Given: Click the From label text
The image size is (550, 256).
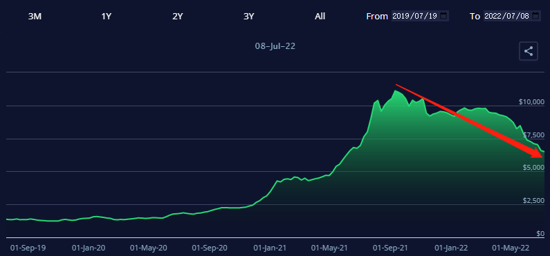Looking at the screenshot, I should pos(377,17).
